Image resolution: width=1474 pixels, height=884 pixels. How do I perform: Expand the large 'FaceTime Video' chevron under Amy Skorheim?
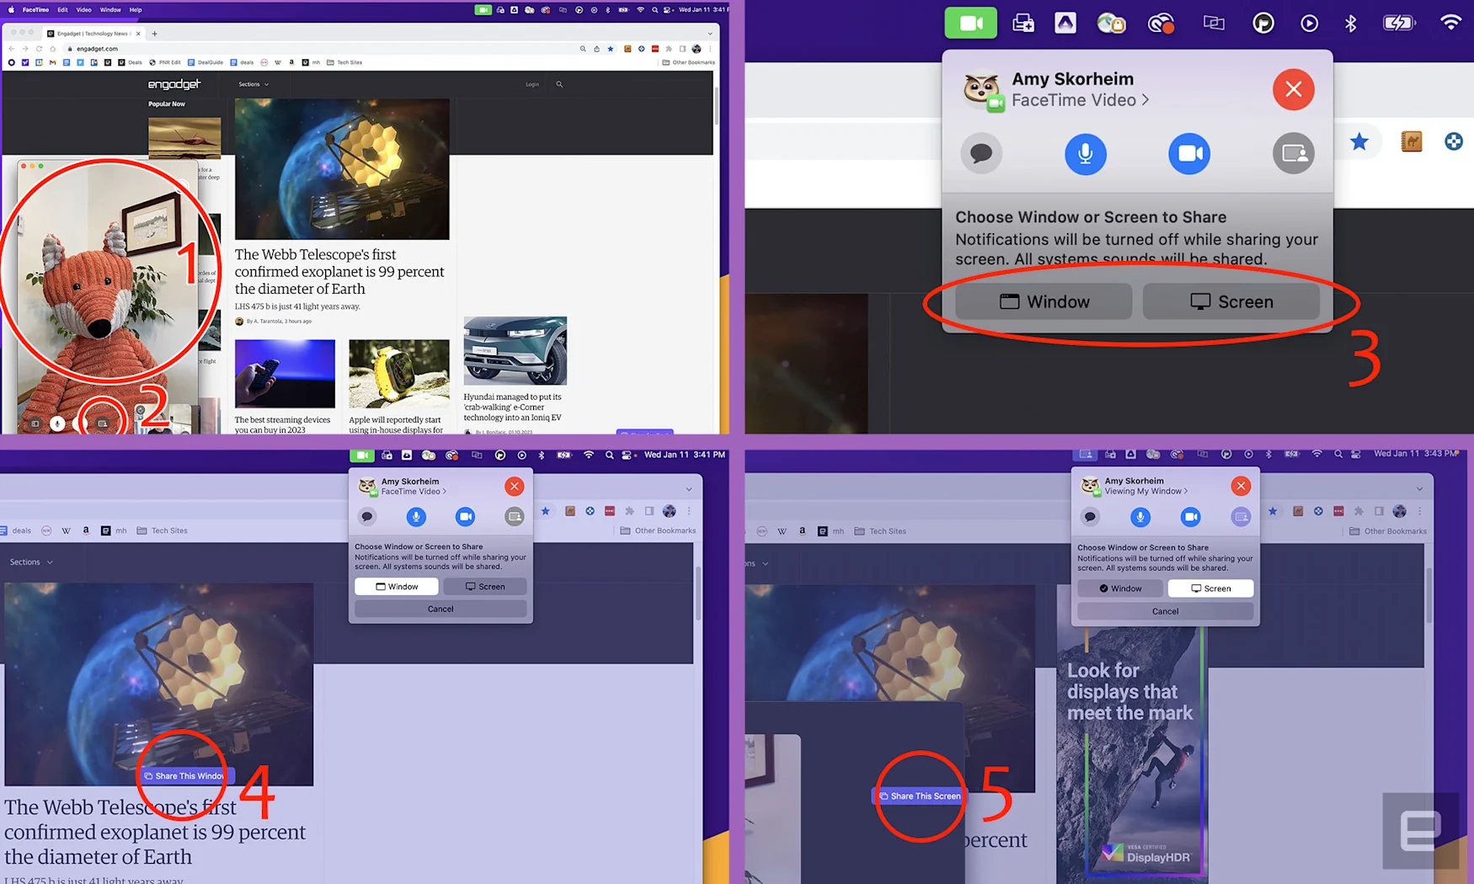point(1146,100)
